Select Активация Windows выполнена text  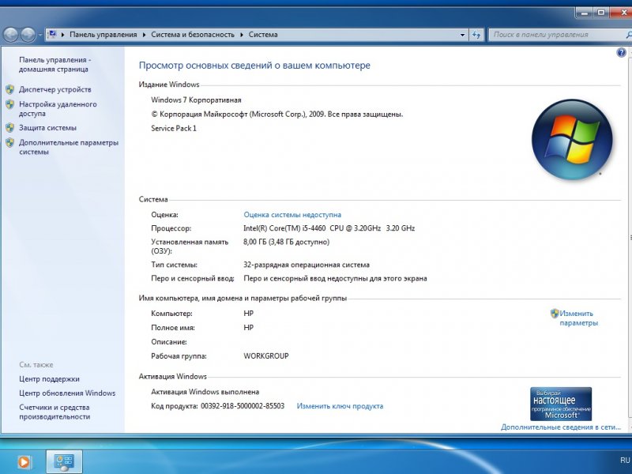coord(205,392)
